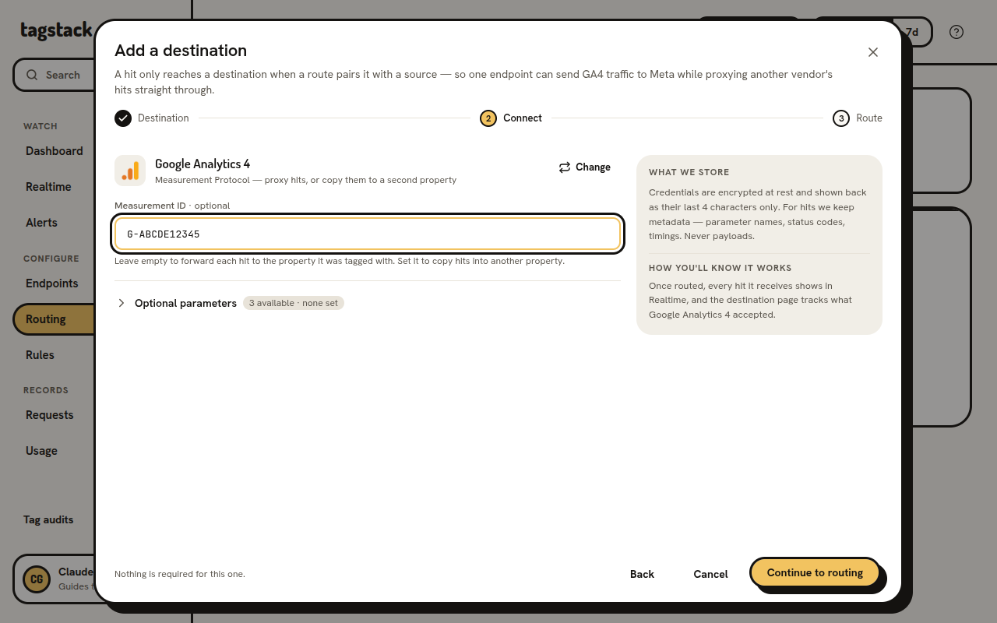This screenshot has height=623, width=997.
Task: Expand the Optional parameters chevron
Action: 122,303
